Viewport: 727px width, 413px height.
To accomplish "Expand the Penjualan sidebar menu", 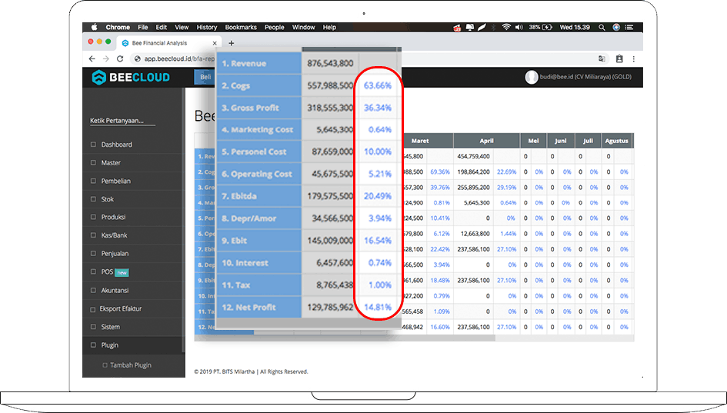I will point(115,254).
